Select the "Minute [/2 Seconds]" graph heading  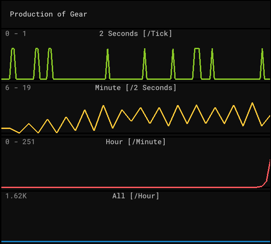[x=135, y=88]
